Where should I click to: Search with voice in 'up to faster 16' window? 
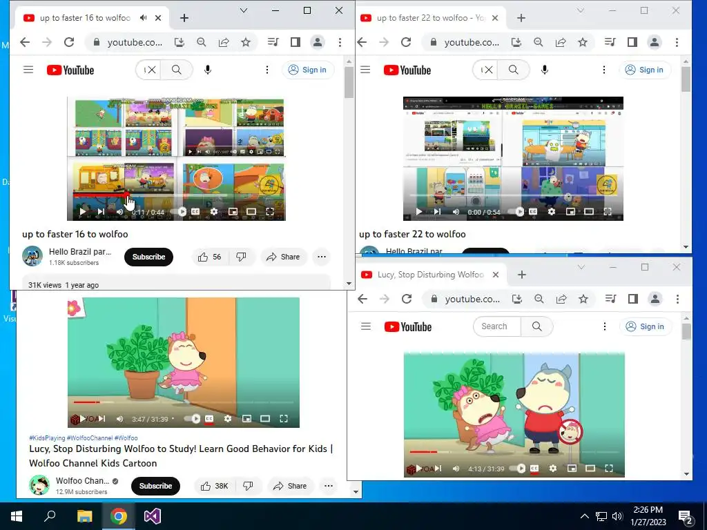coord(207,70)
